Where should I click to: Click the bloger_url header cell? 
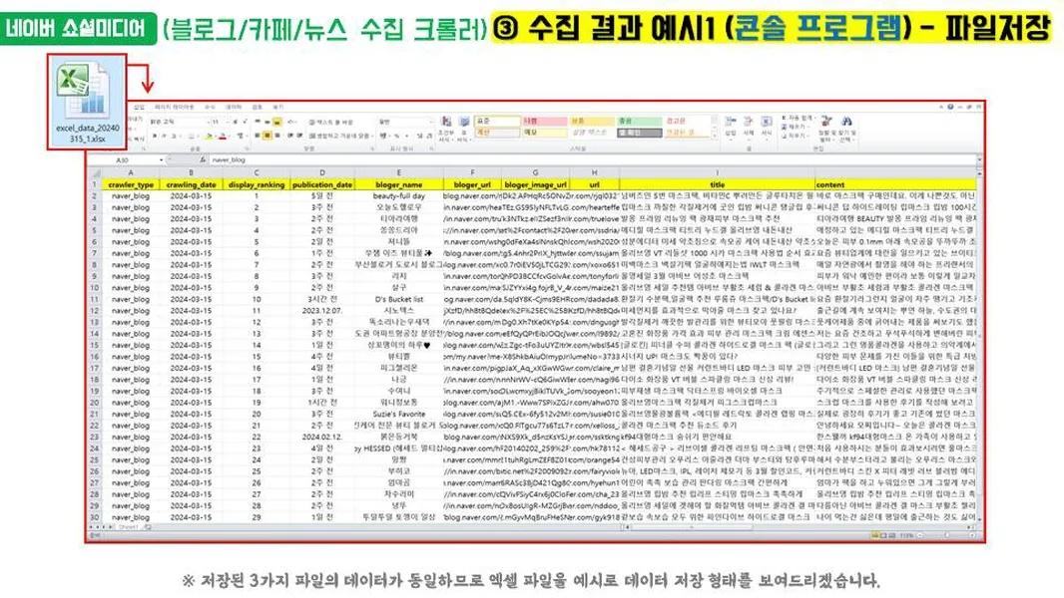pyautogui.click(x=471, y=184)
